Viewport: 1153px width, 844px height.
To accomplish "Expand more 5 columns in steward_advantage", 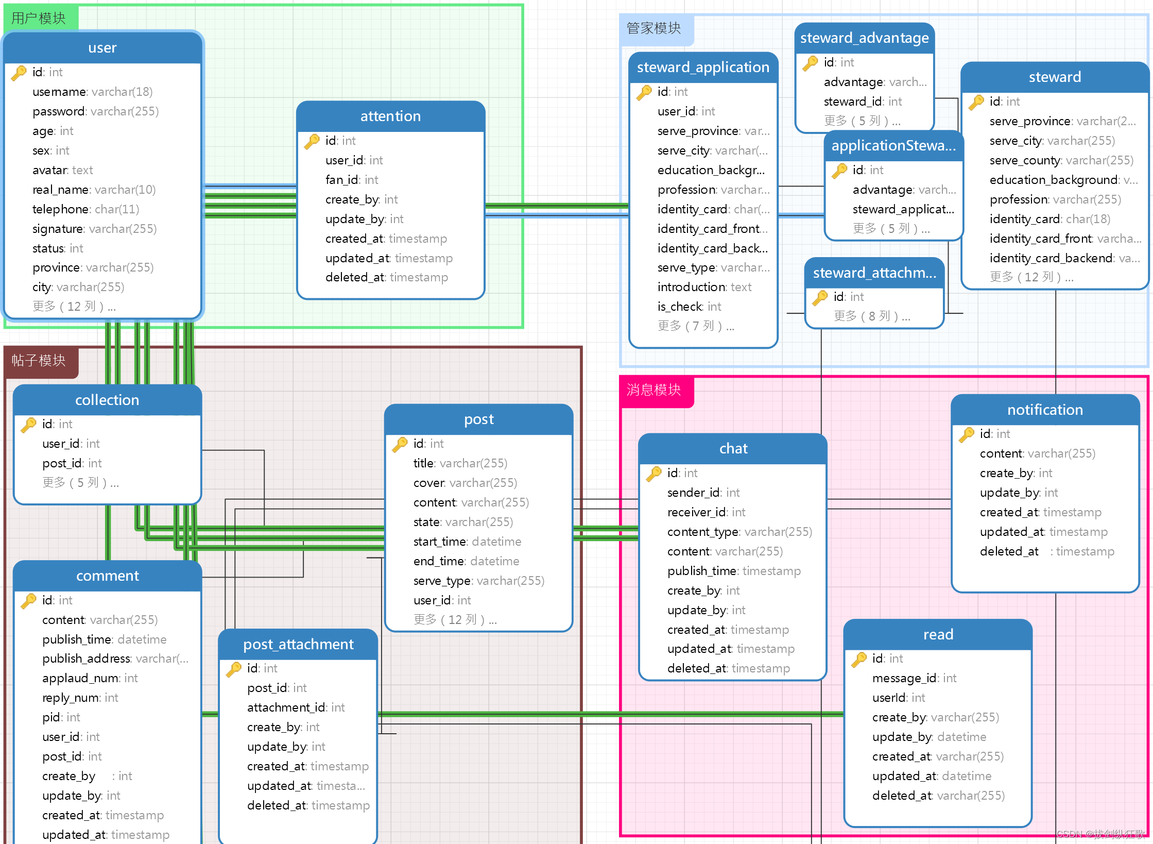I will point(862,121).
